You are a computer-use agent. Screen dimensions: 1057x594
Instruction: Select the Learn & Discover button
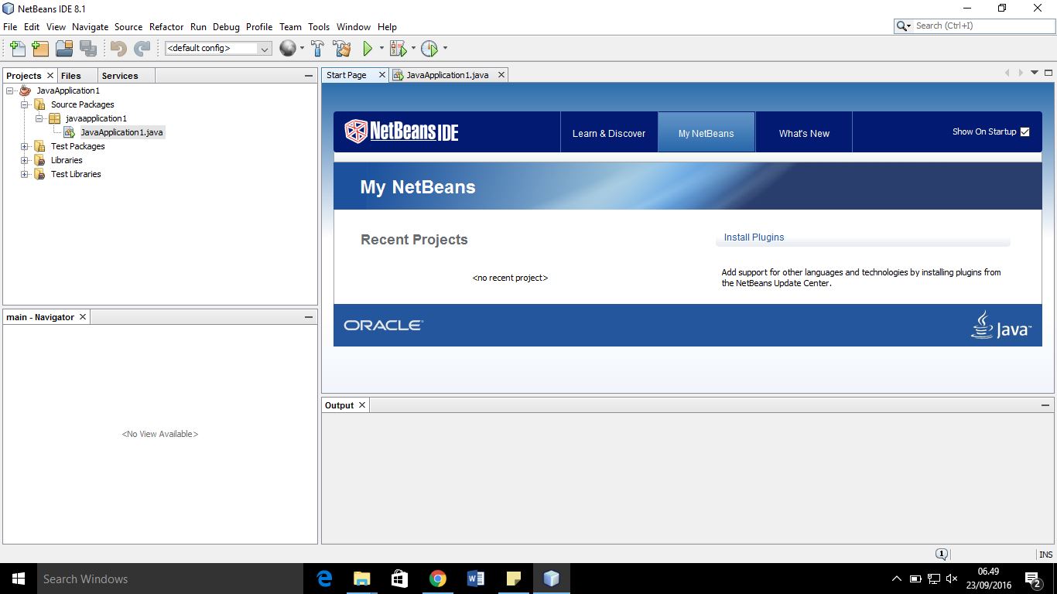point(608,133)
